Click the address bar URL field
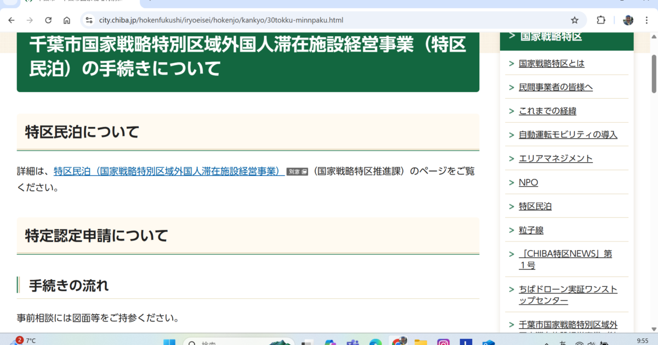Image resolution: width=658 pixels, height=345 pixels. click(x=329, y=20)
